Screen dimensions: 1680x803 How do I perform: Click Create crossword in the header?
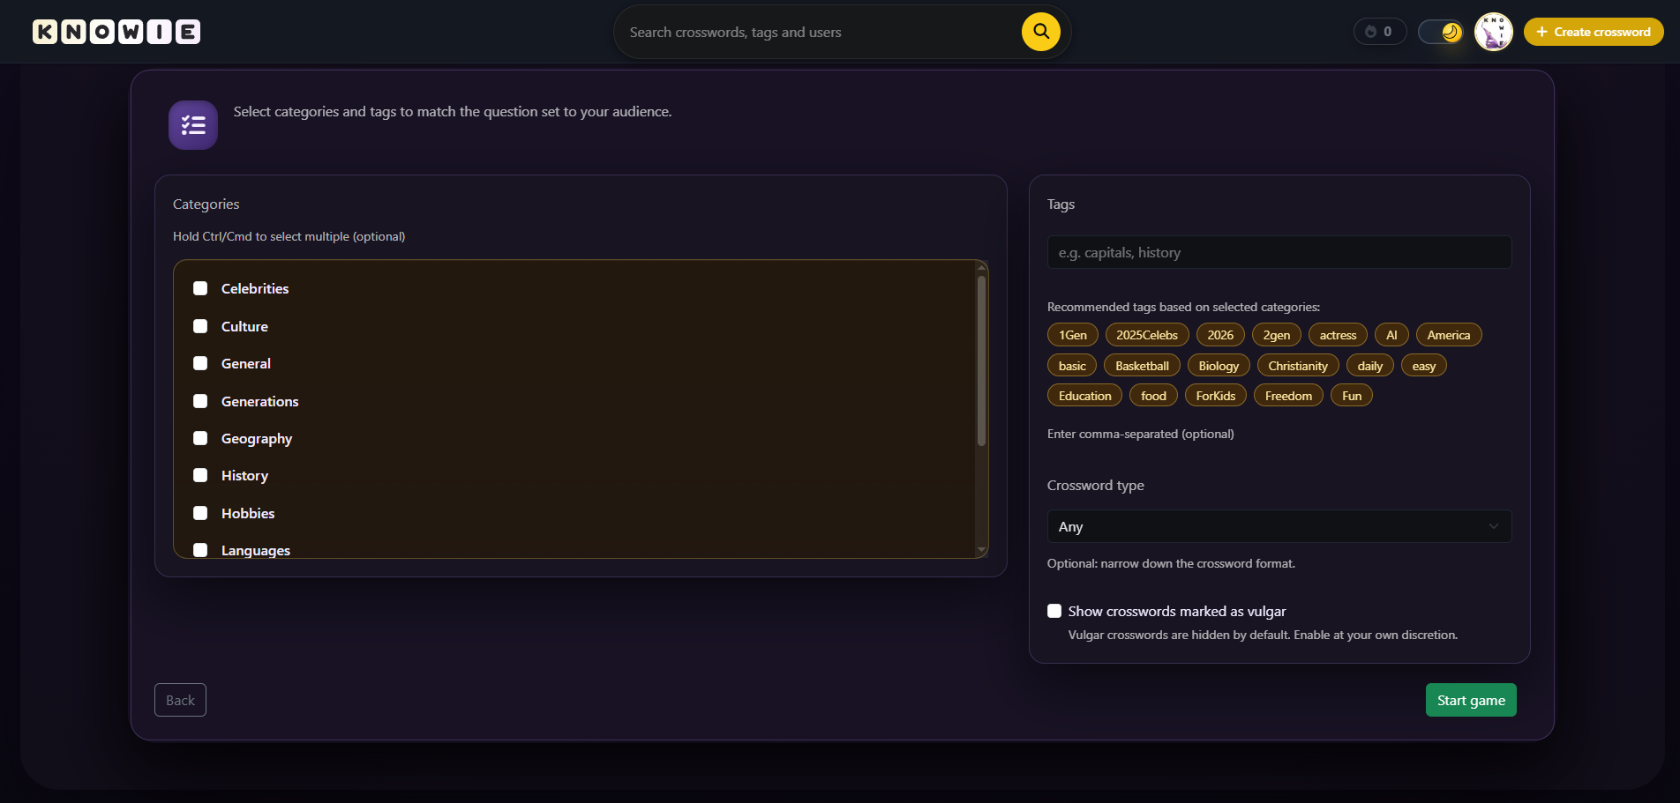tap(1593, 31)
